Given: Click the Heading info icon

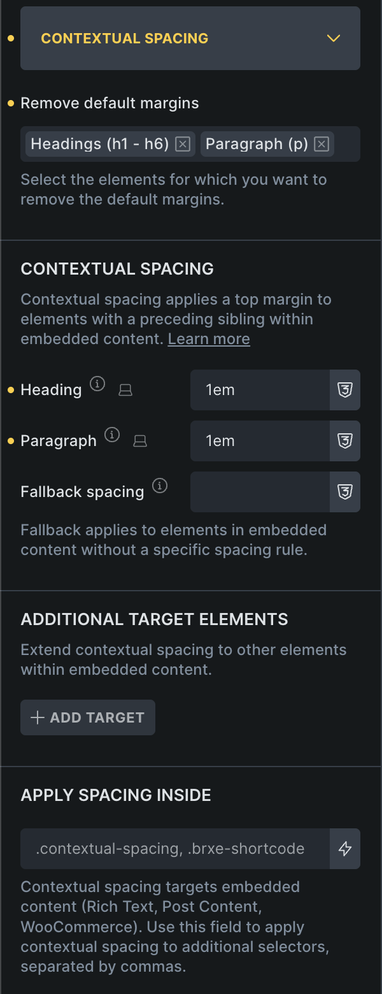Looking at the screenshot, I should [97, 384].
